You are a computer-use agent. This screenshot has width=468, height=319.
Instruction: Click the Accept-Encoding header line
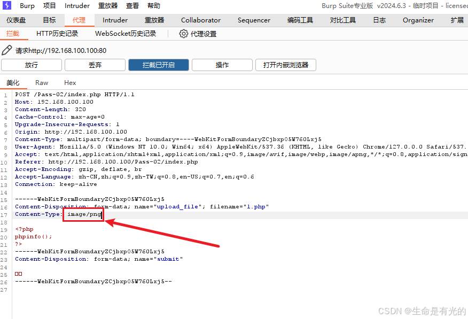[78, 169]
